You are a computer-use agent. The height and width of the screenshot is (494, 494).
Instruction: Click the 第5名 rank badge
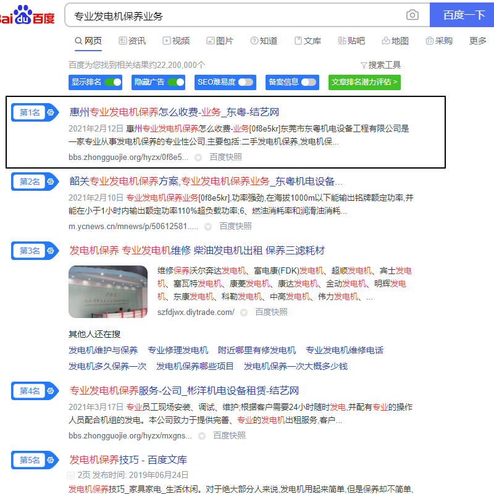coord(35,460)
